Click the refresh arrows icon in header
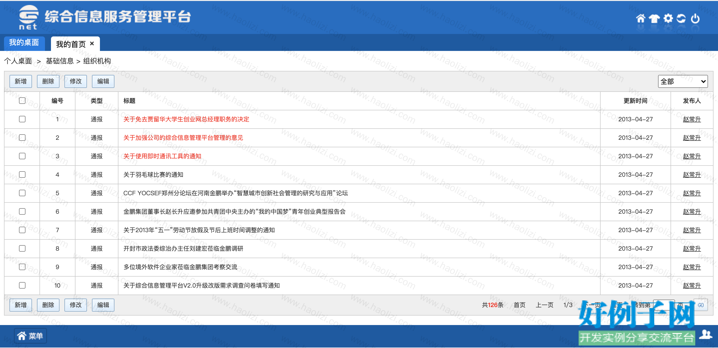 click(x=681, y=18)
